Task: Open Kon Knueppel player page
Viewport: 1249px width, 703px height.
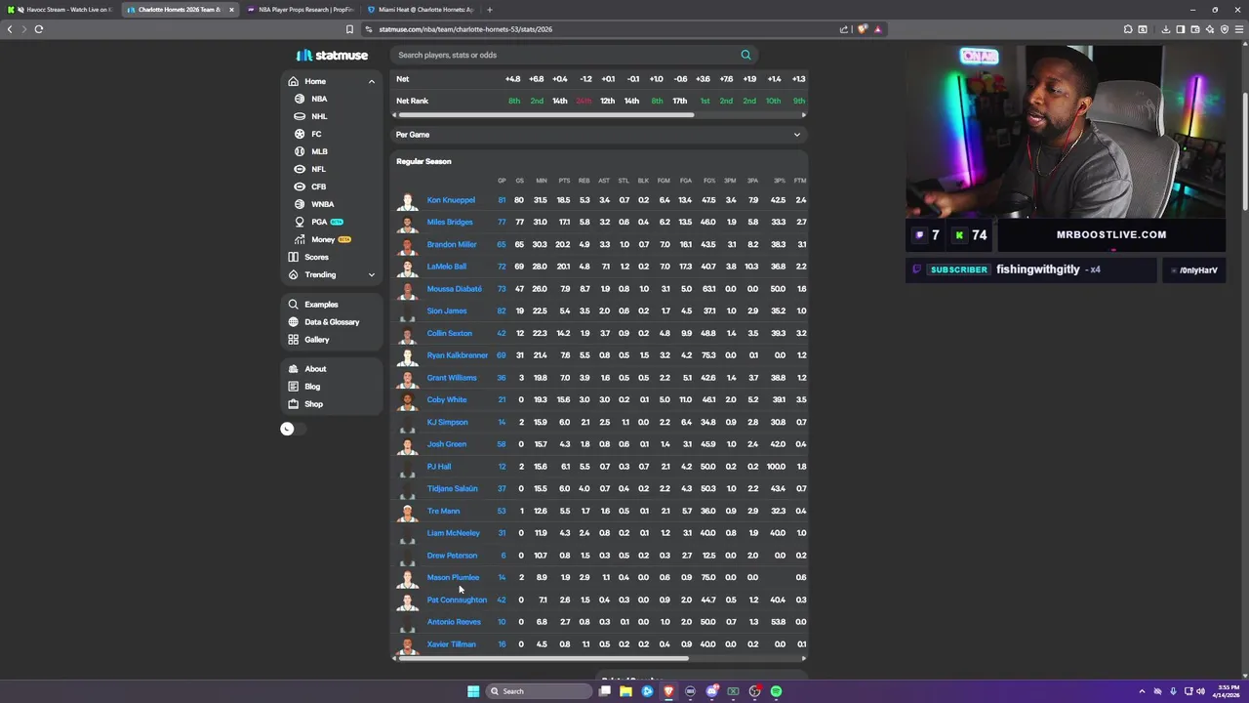Action: (451, 200)
